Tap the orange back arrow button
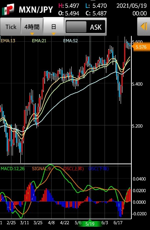This screenshot has width=150, height=230. coord(144,27)
